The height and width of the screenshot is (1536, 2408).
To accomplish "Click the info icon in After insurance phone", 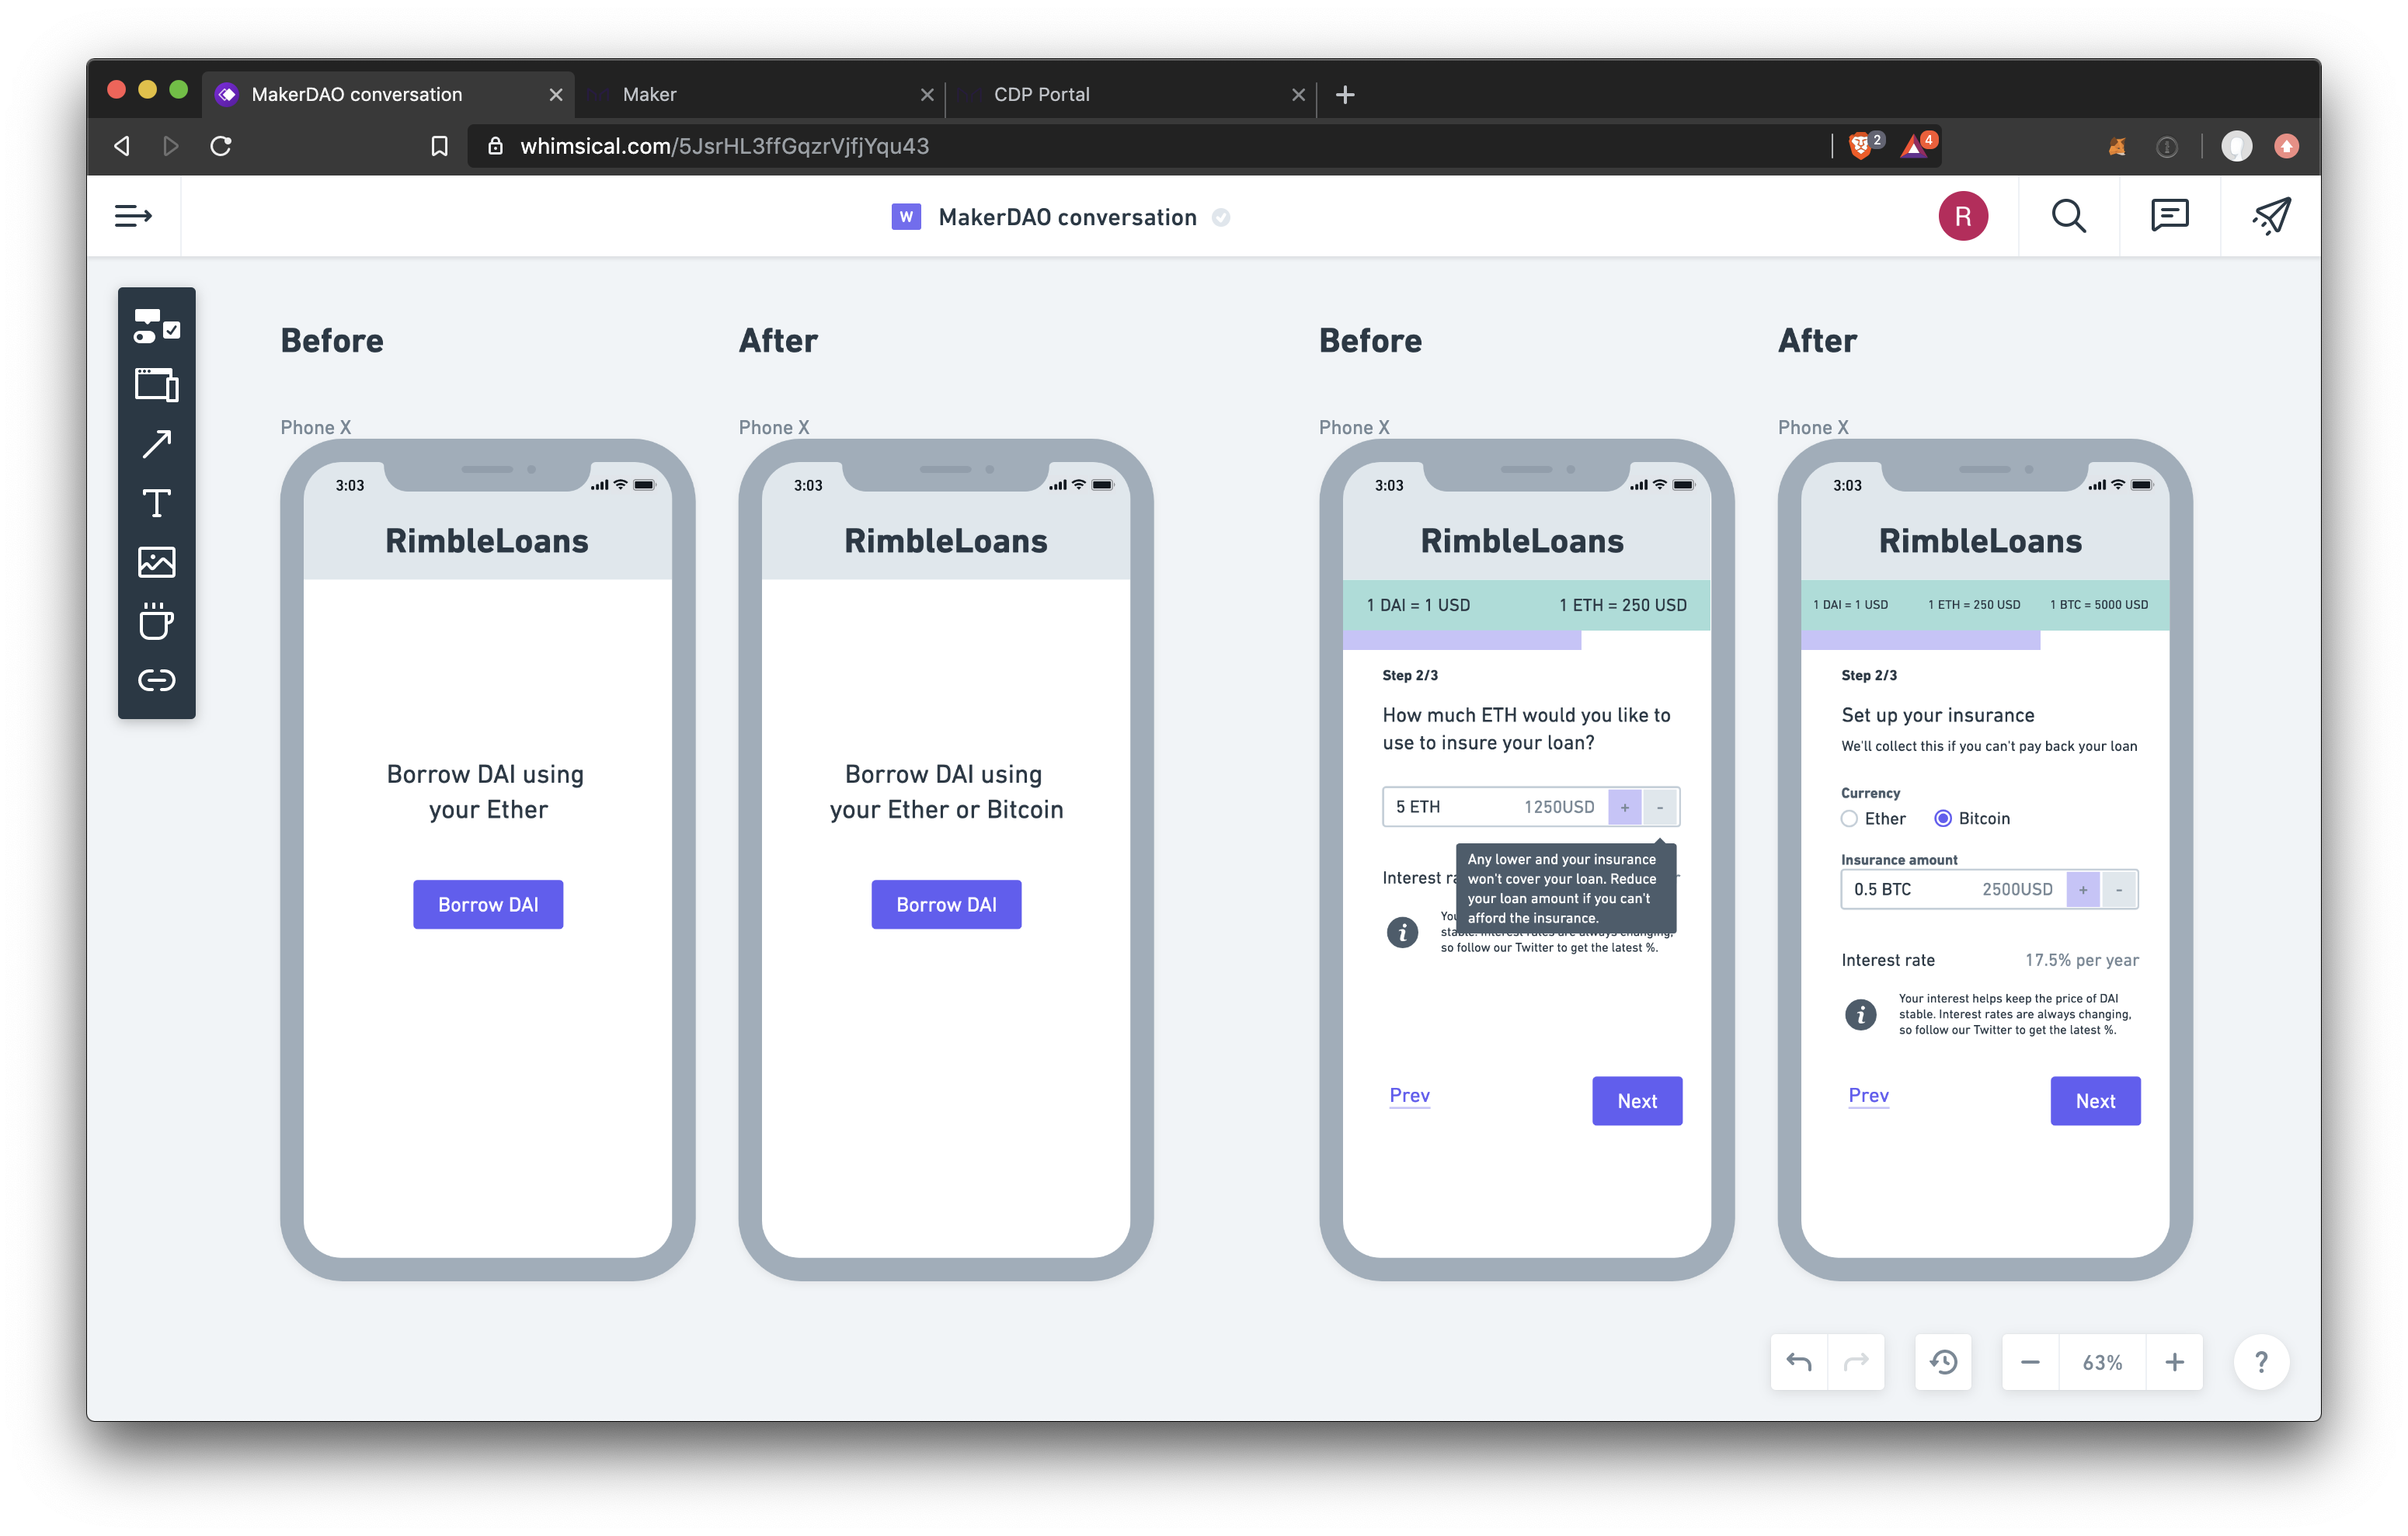I will [1860, 1014].
